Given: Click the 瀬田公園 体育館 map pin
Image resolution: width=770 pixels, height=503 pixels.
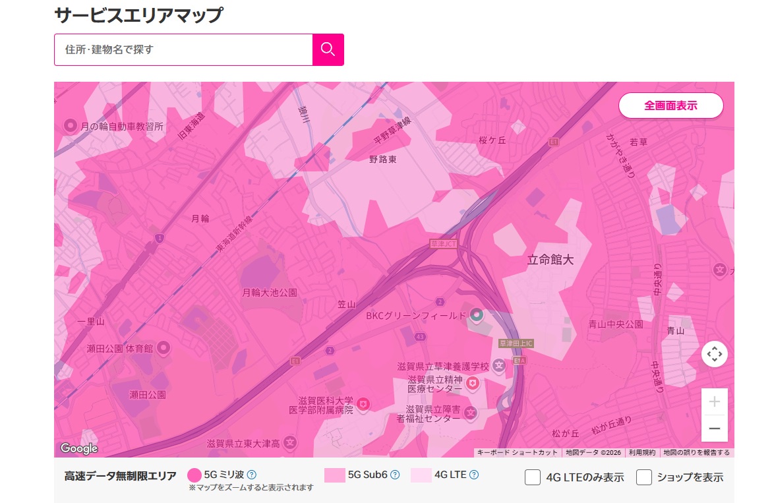Looking at the screenshot, I should [163, 347].
